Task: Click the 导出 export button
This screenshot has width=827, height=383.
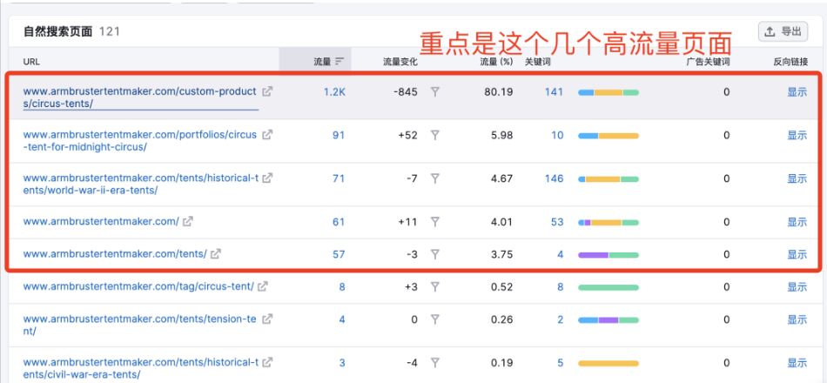Action: coord(783,31)
